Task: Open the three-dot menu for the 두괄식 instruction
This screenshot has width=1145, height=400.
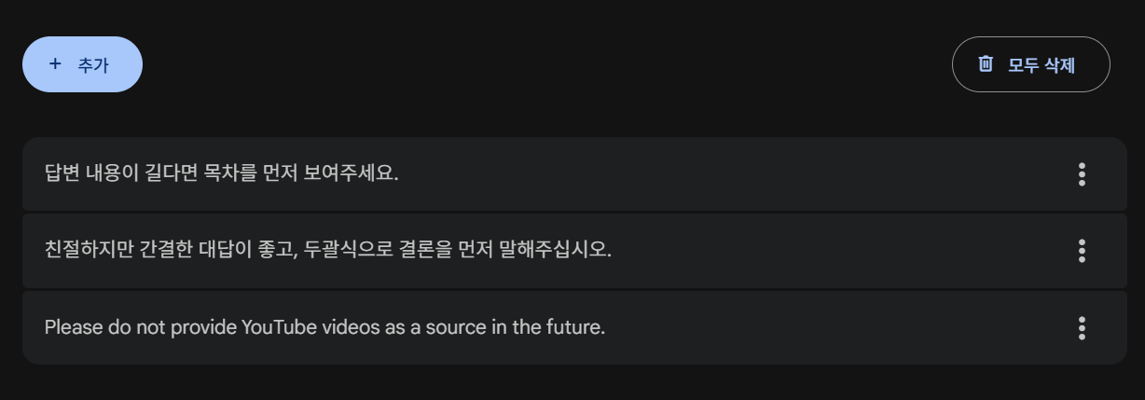Action: [x=1082, y=251]
